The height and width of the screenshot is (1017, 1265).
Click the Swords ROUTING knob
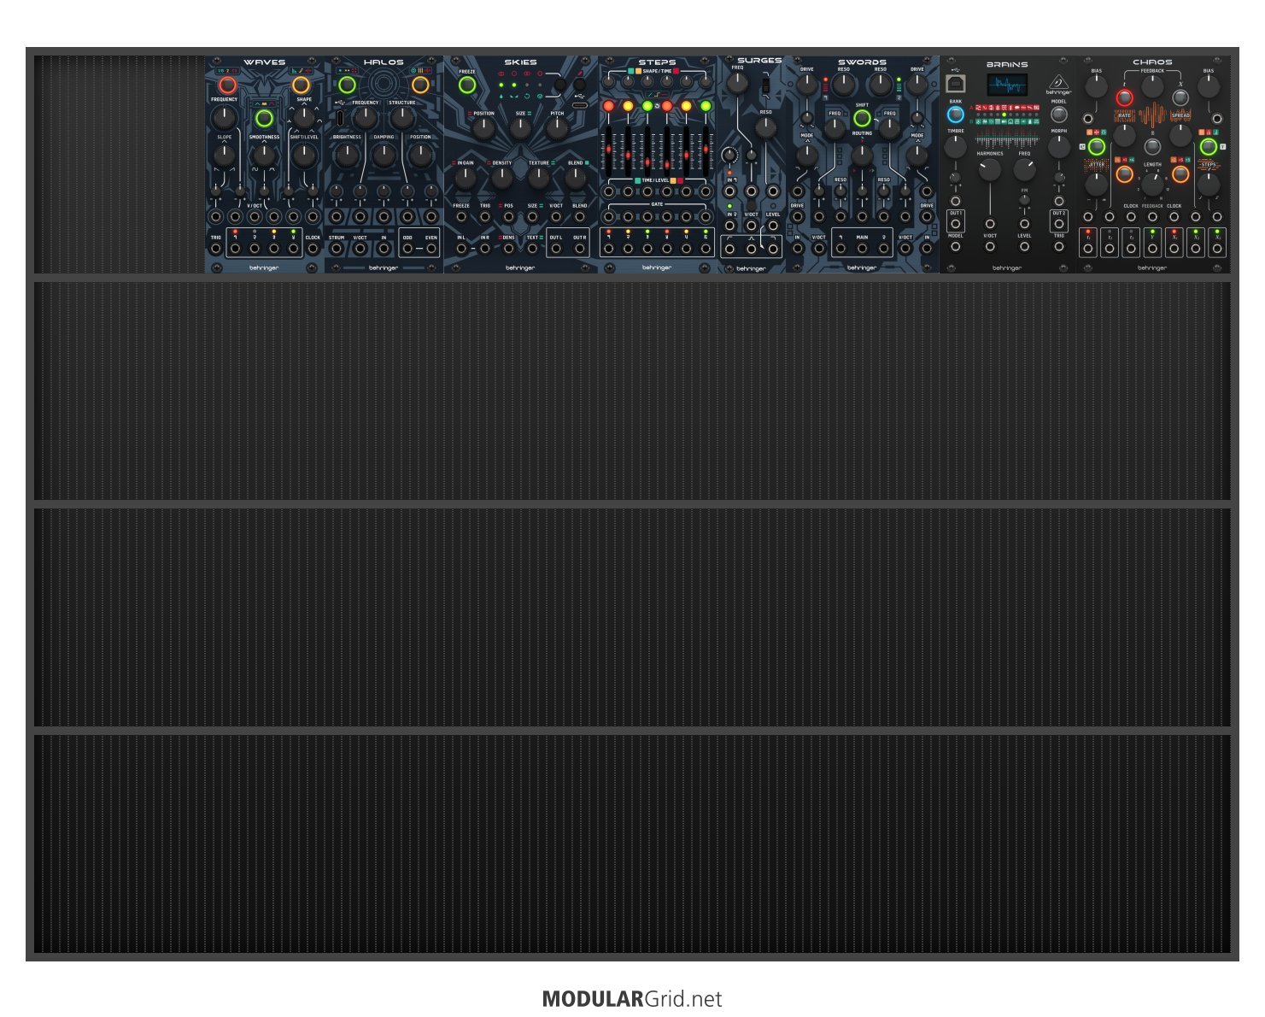(x=863, y=155)
